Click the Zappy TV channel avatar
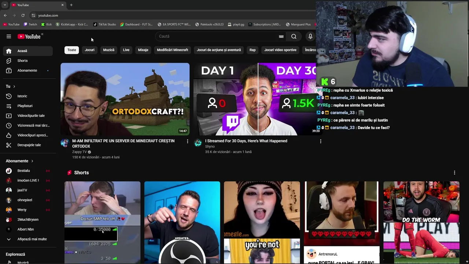This screenshot has width=469, height=264. tap(65, 143)
